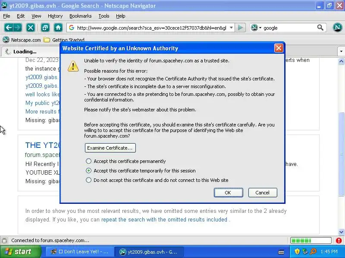
Task: Click the Examine Certificate button
Action: tap(110, 148)
